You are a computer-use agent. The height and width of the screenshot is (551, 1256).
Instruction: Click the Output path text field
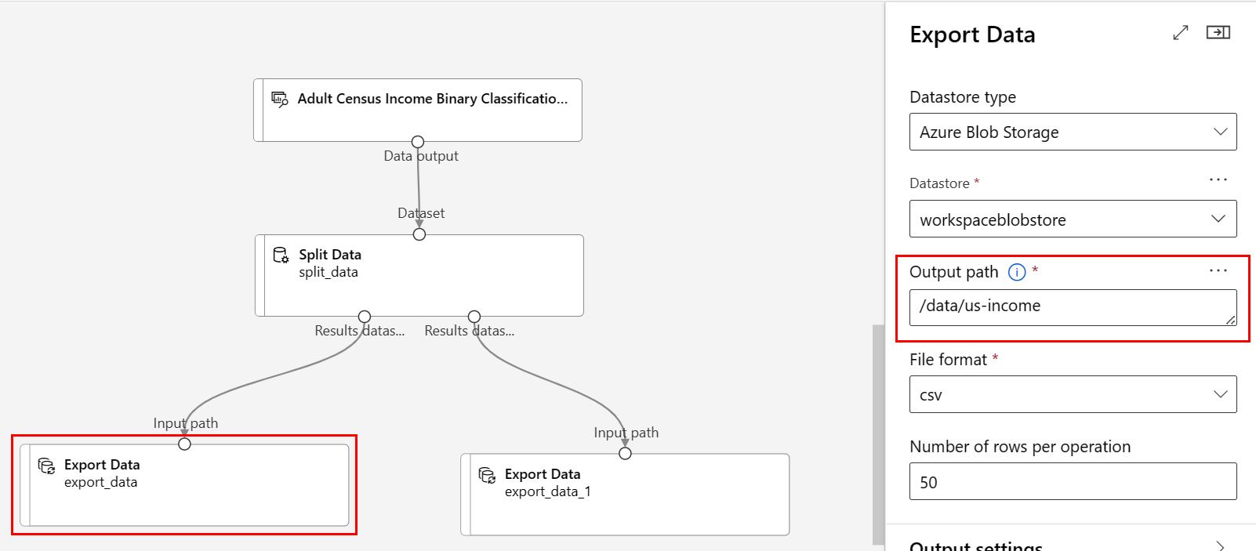click(1073, 307)
